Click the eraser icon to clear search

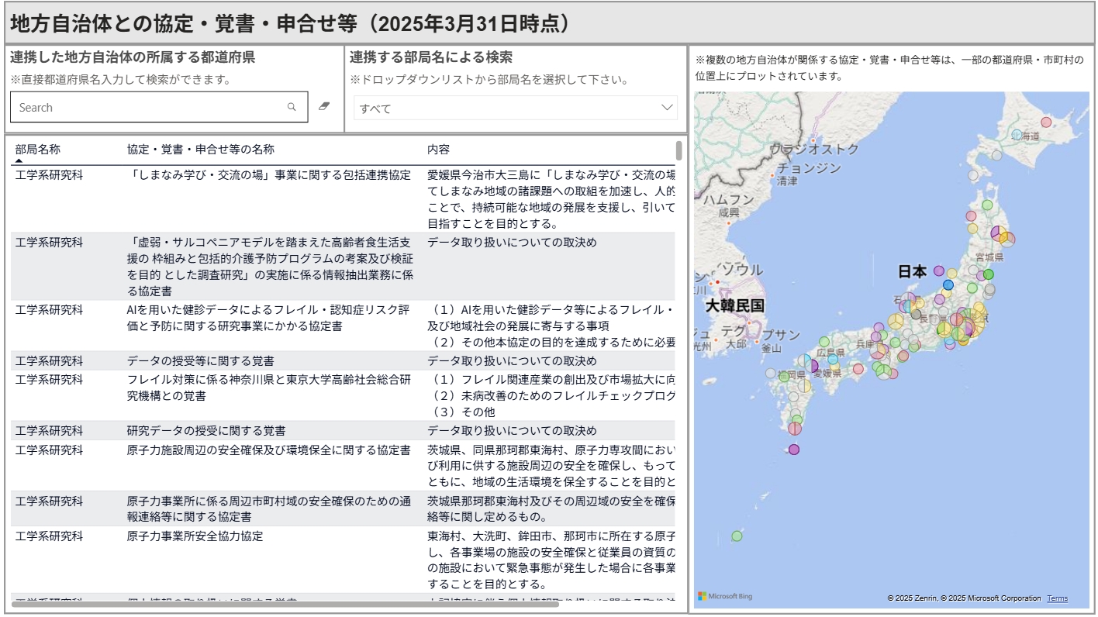pos(324,107)
